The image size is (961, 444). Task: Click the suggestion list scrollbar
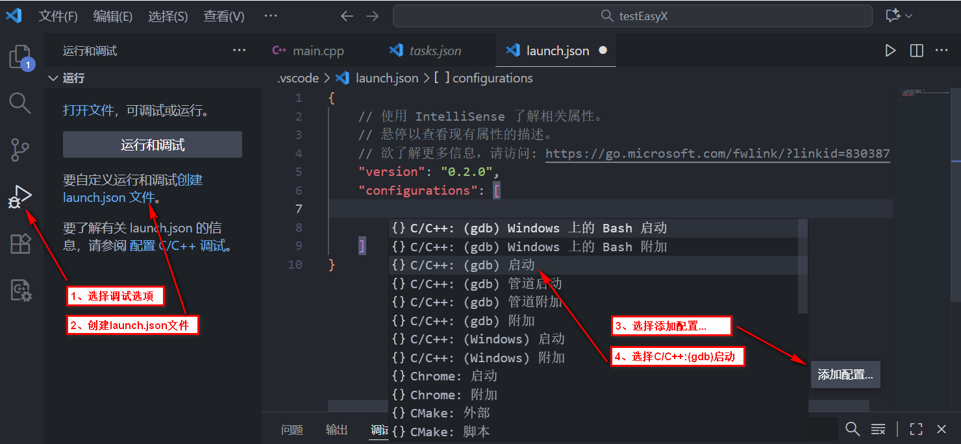(x=803, y=266)
